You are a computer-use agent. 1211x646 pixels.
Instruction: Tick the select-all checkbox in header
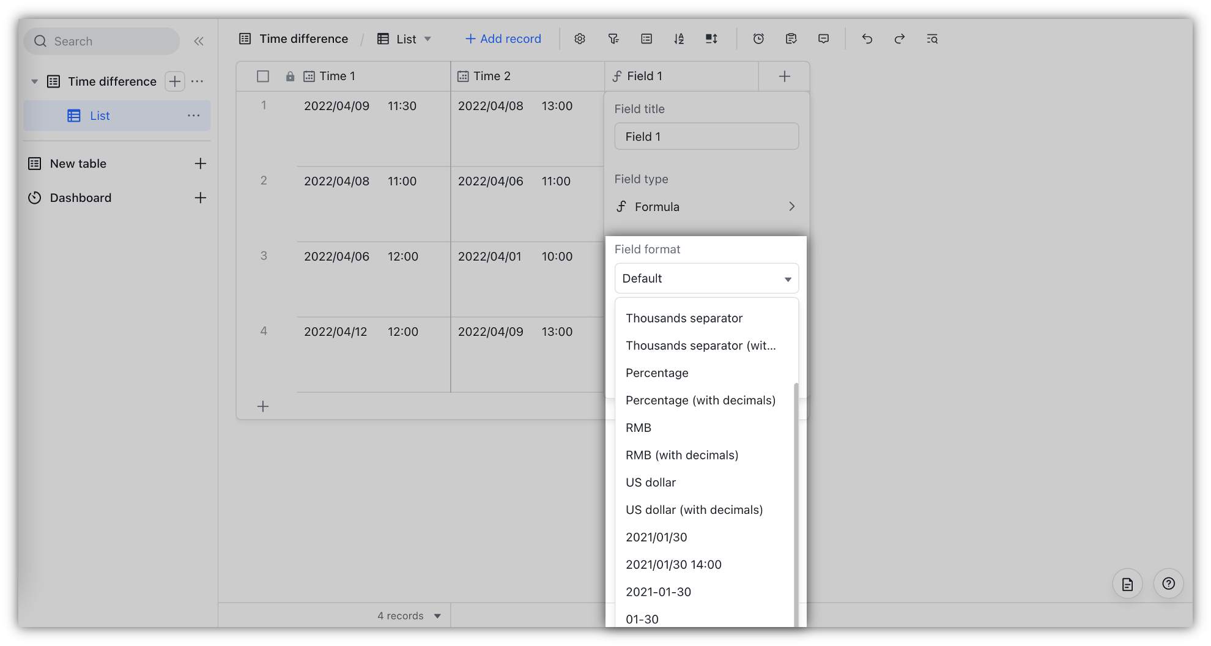(263, 76)
